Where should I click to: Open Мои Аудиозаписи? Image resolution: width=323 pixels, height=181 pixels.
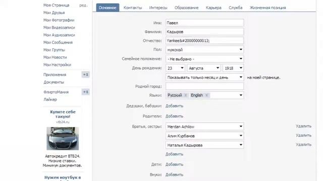click(x=59, y=35)
